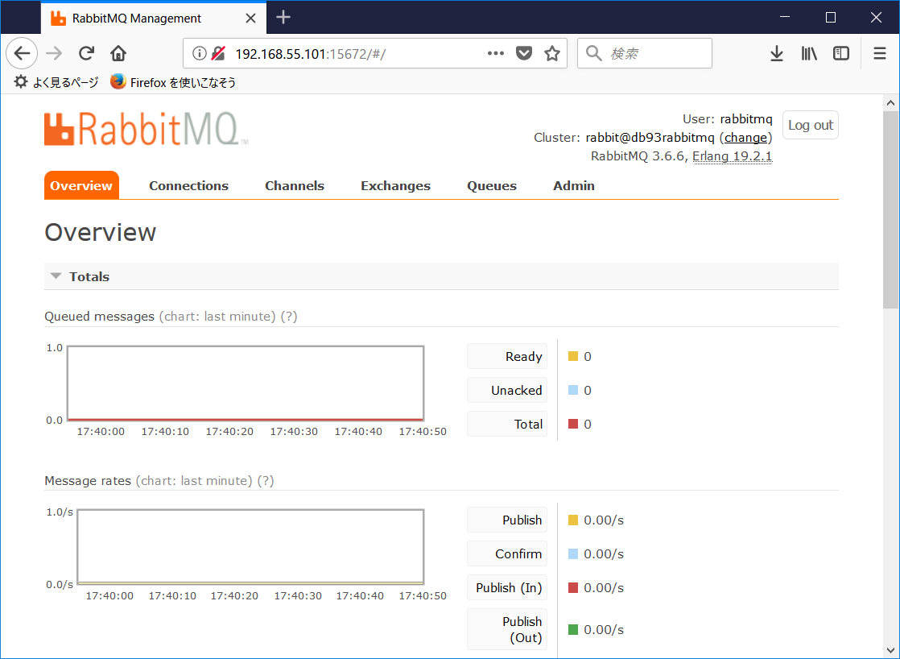This screenshot has height=659, width=900.
Task: Toggle the Ready series on the chart
Action: click(x=506, y=356)
